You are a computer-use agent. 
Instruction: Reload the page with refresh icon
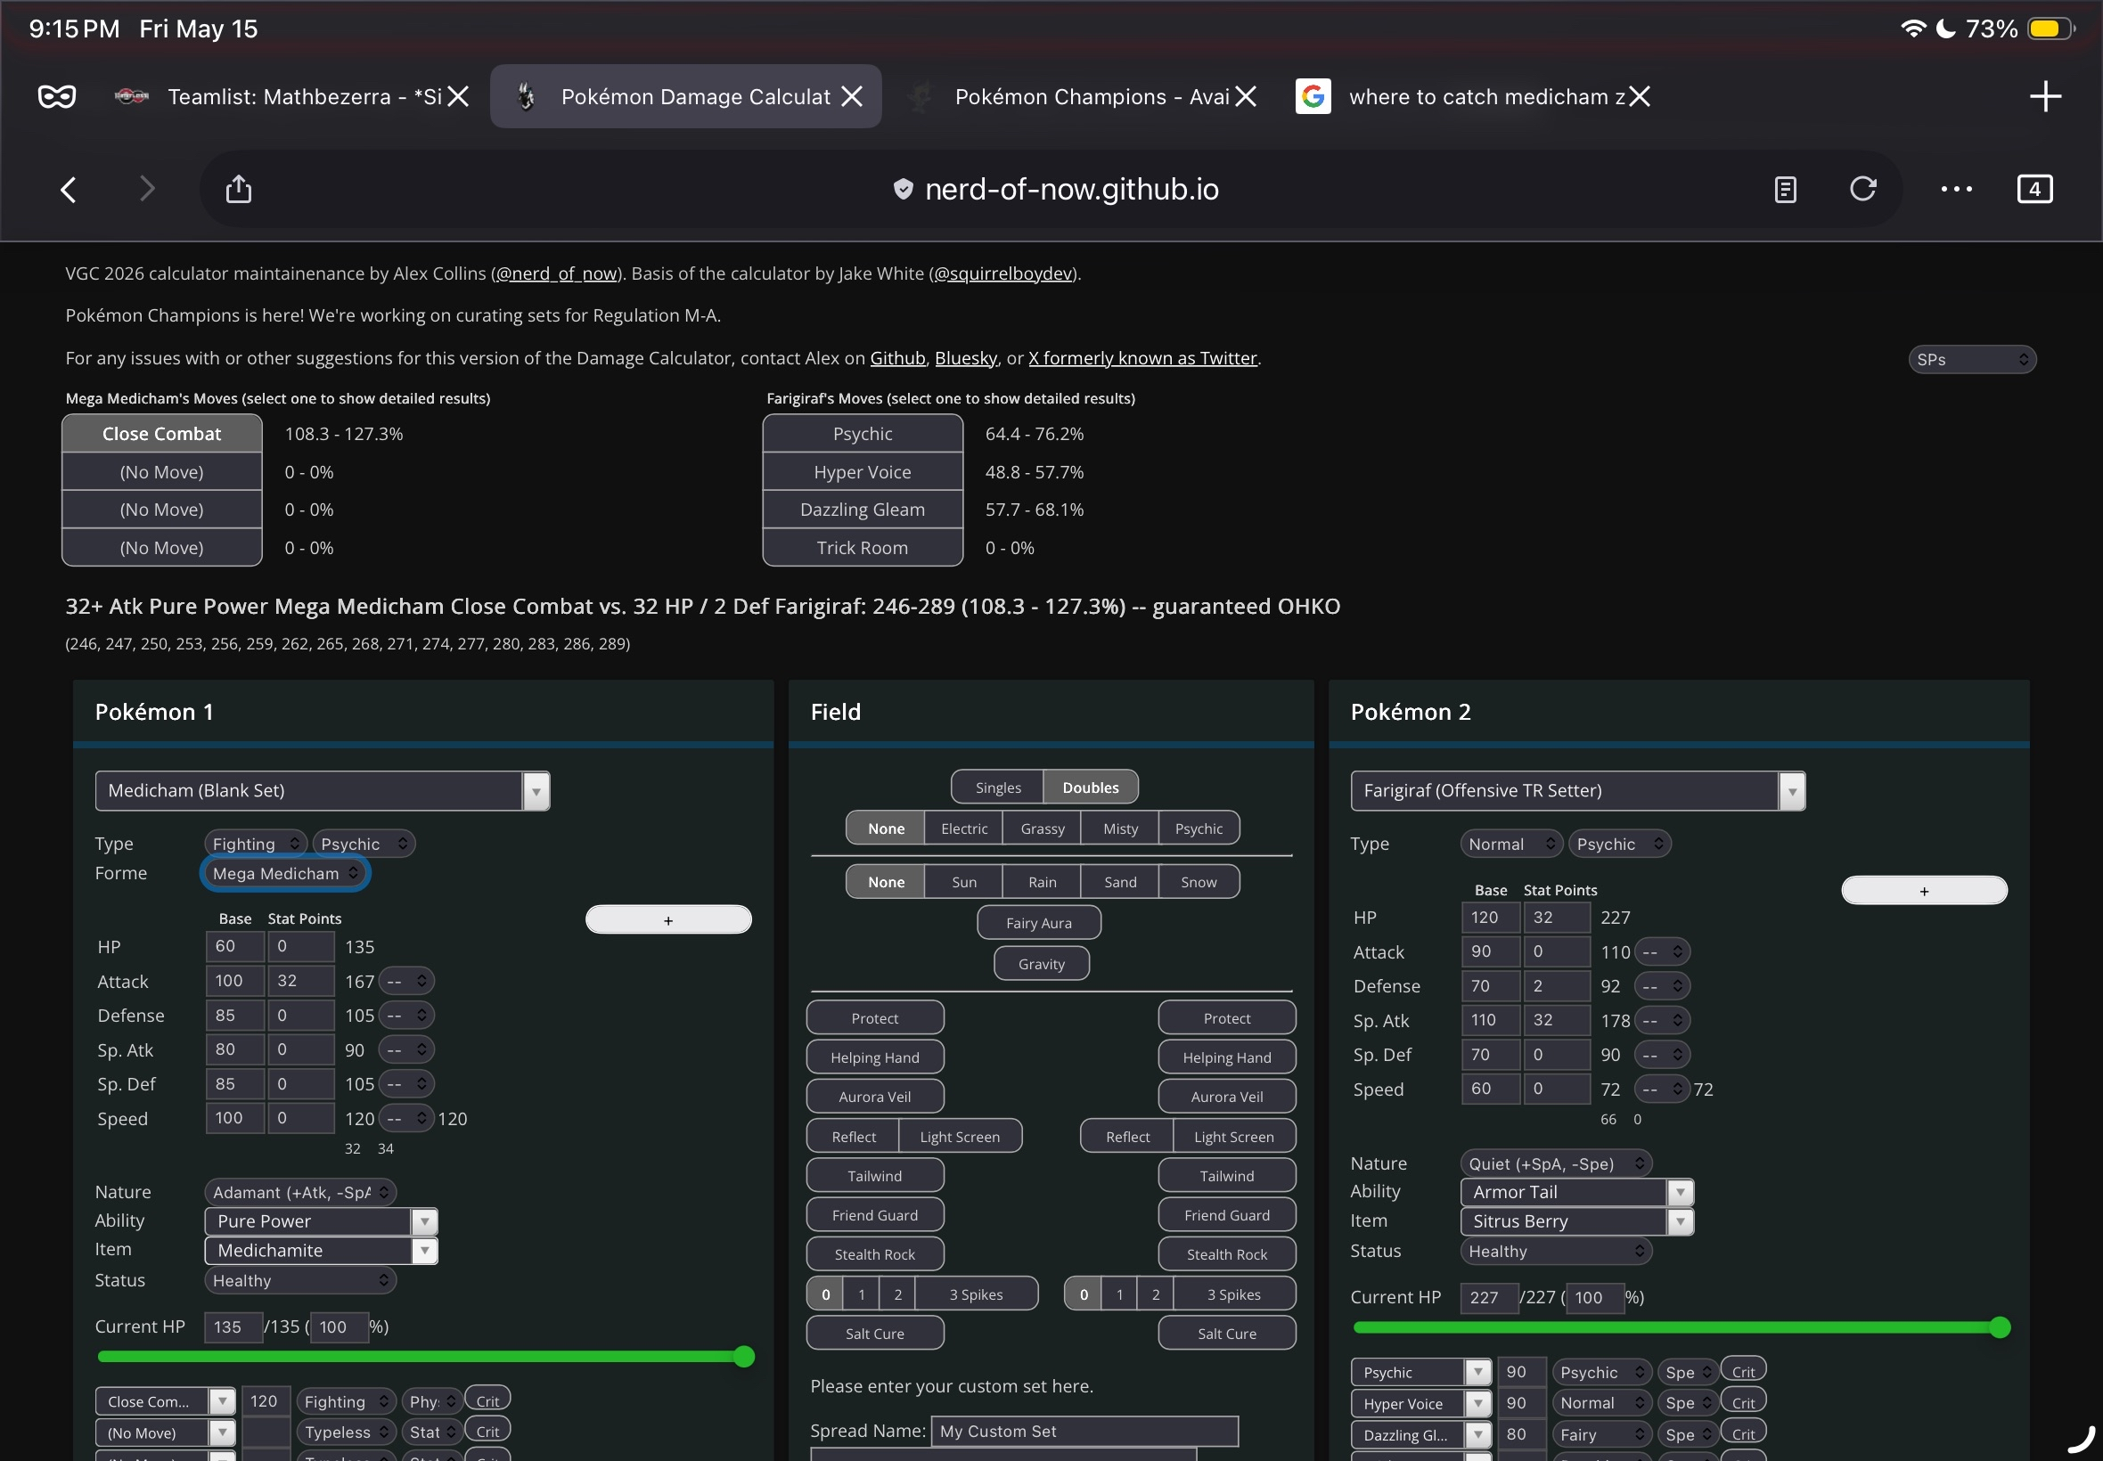[x=1863, y=189]
